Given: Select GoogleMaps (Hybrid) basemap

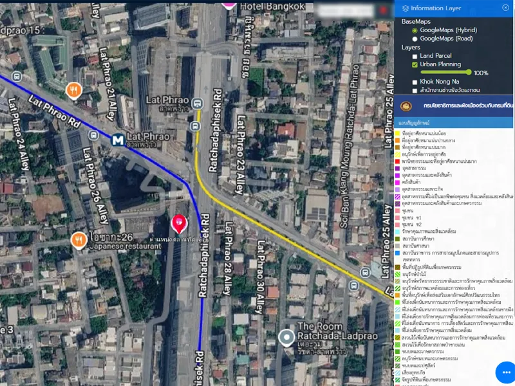Looking at the screenshot, I should click(415, 30).
